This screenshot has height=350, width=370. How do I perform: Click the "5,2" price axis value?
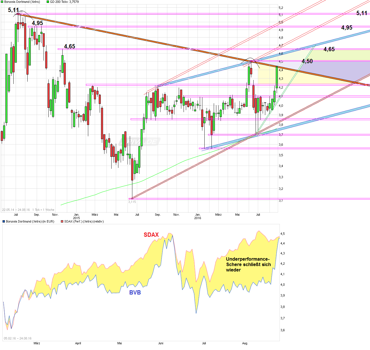(281, 8)
